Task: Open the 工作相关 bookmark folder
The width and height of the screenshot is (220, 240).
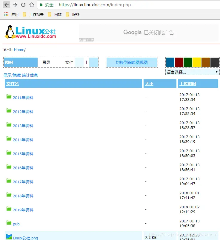Action: pyautogui.click(x=33, y=14)
